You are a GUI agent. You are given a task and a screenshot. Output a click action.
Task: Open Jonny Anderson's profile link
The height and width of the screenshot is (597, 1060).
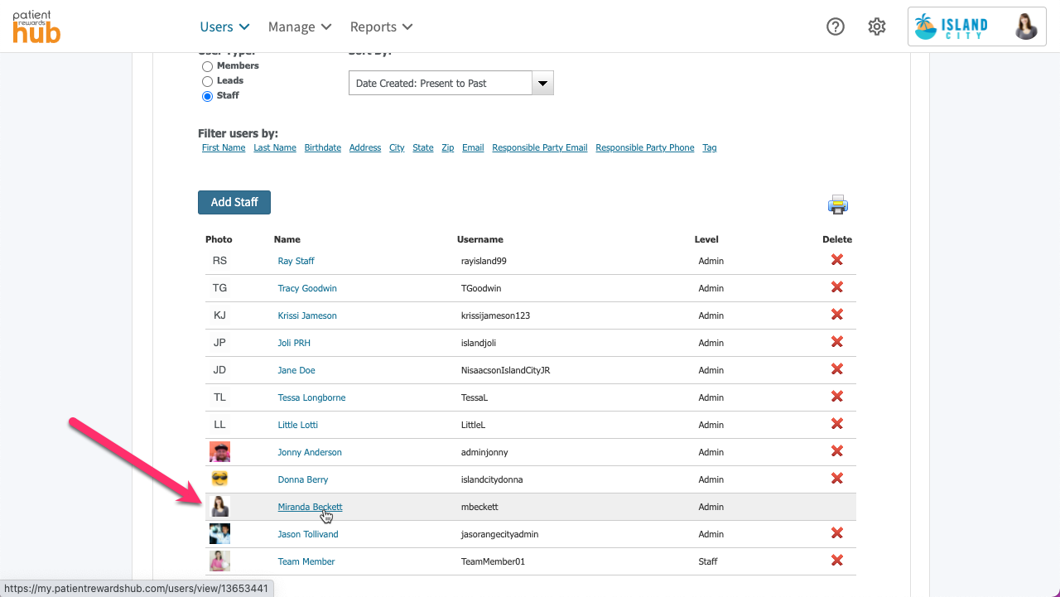[x=310, y=452]
